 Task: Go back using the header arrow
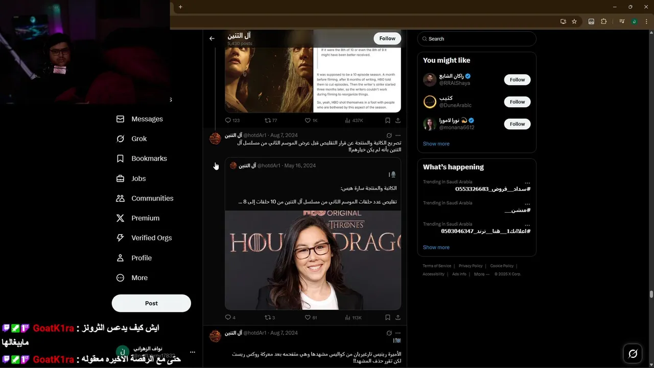[x=212, y=38]
